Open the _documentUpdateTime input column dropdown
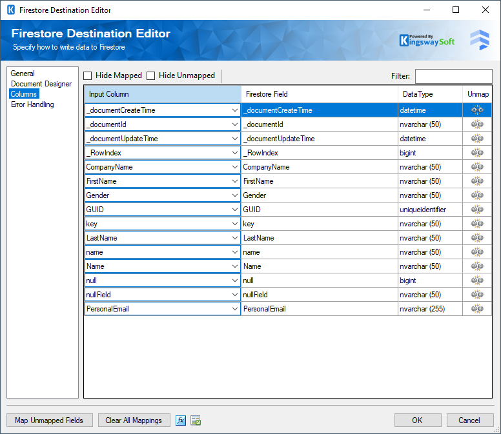The image size is (501, 434). [x=235, y=139]
